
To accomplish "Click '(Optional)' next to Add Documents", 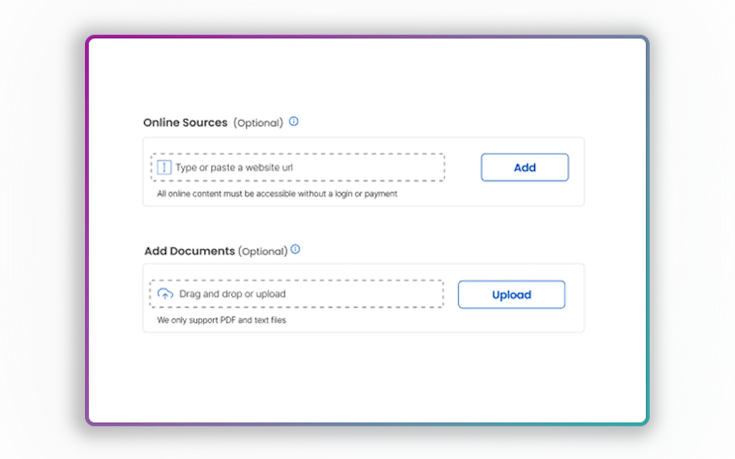I will [x=262, y=251].
